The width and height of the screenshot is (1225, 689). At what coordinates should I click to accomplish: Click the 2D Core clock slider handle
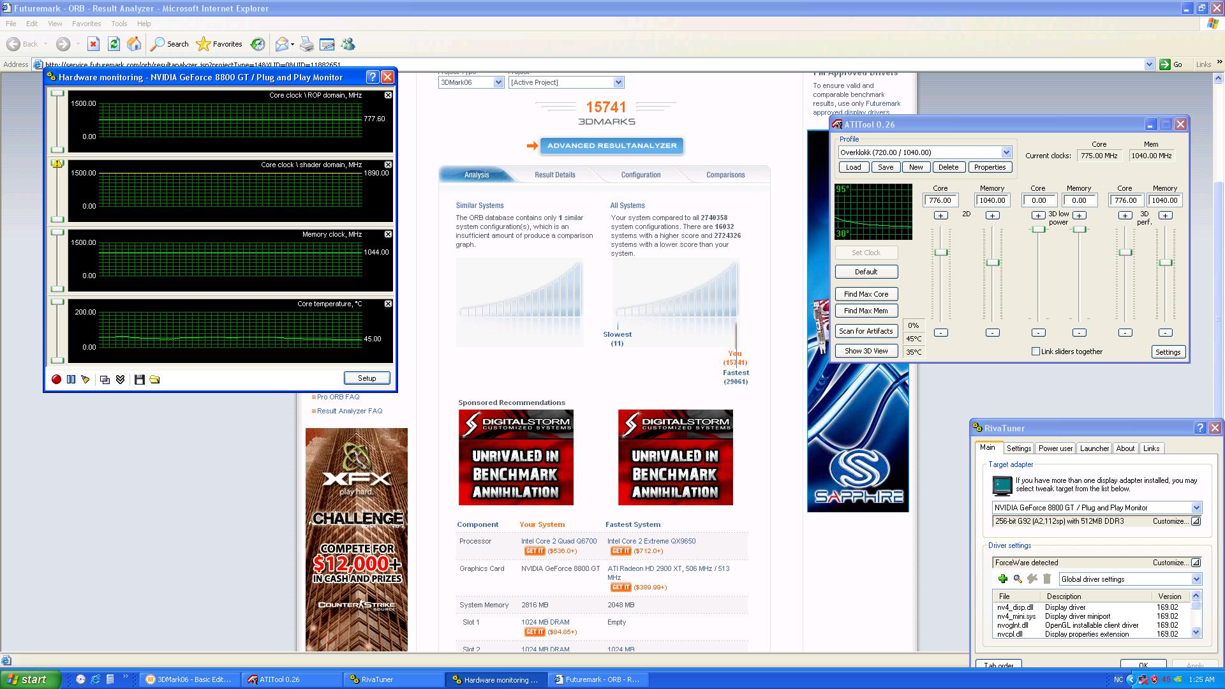coord(941,253)
